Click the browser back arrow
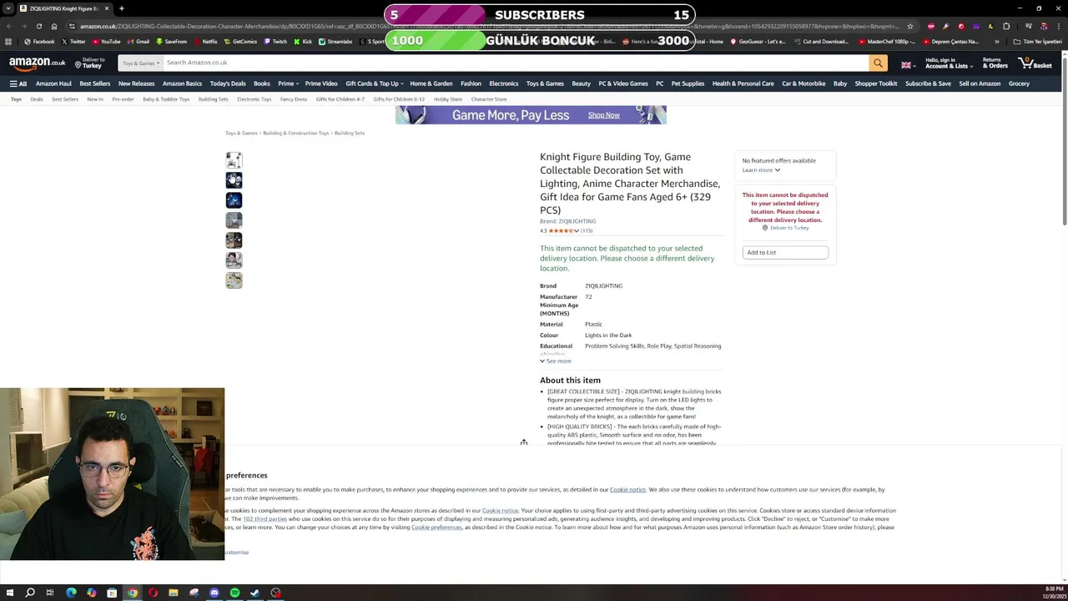1068x601 pixels. [9, 26]
